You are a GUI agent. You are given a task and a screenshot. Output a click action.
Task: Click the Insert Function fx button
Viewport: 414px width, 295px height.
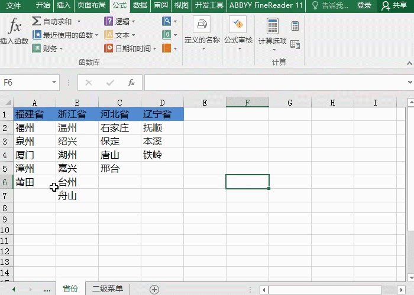click(14, 31)
